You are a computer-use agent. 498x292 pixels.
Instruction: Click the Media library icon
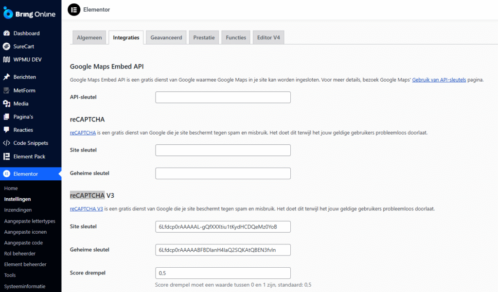pos(6,103)
